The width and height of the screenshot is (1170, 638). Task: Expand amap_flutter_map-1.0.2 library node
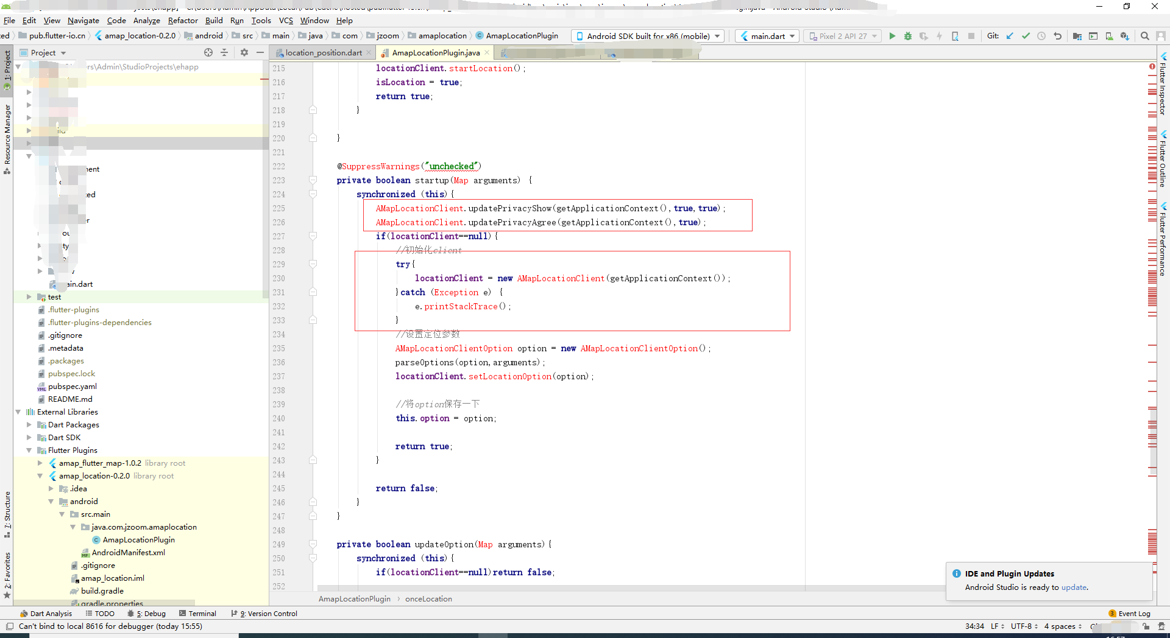click(40, 463)
